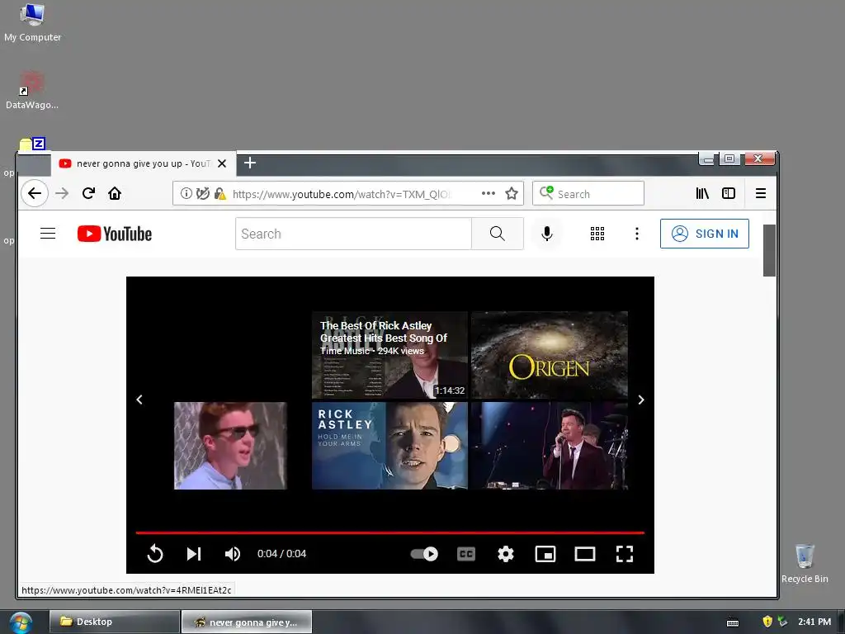
Task: Select the Desktop taskbar button
Action: (114, 622)
